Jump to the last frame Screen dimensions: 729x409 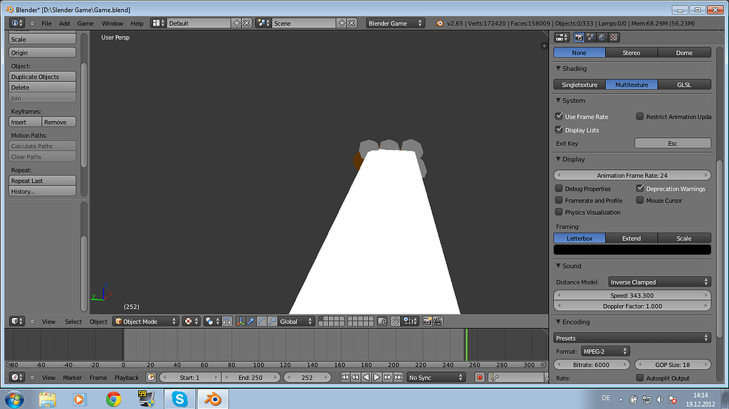[x=399, y=378]
